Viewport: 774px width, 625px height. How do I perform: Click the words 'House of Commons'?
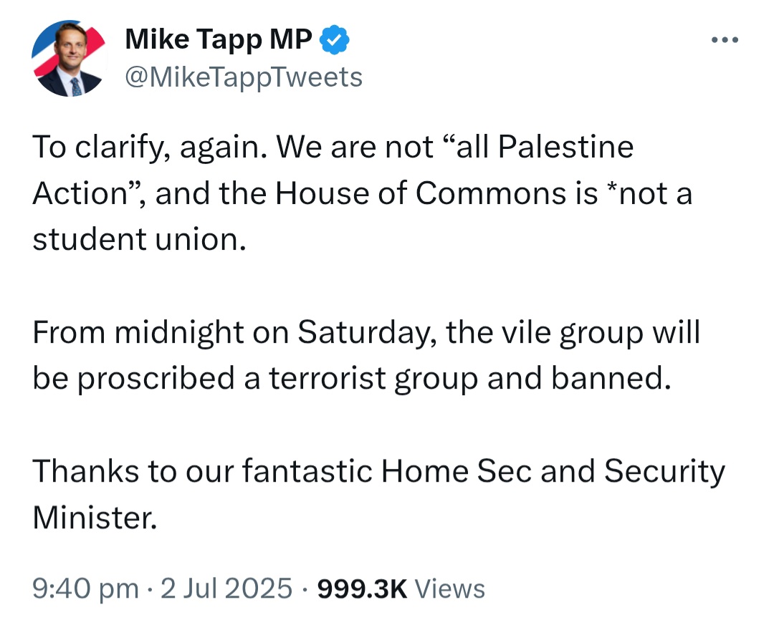point(421,193)
